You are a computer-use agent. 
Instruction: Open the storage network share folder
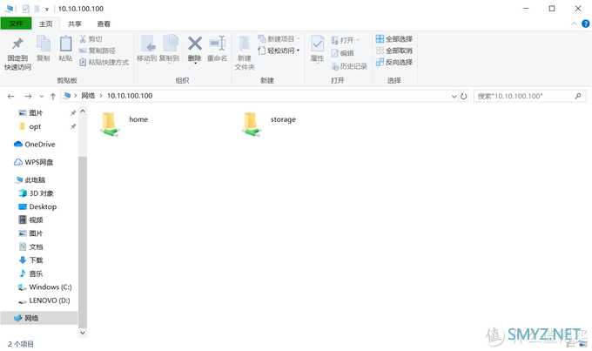(x=252, y=124)
